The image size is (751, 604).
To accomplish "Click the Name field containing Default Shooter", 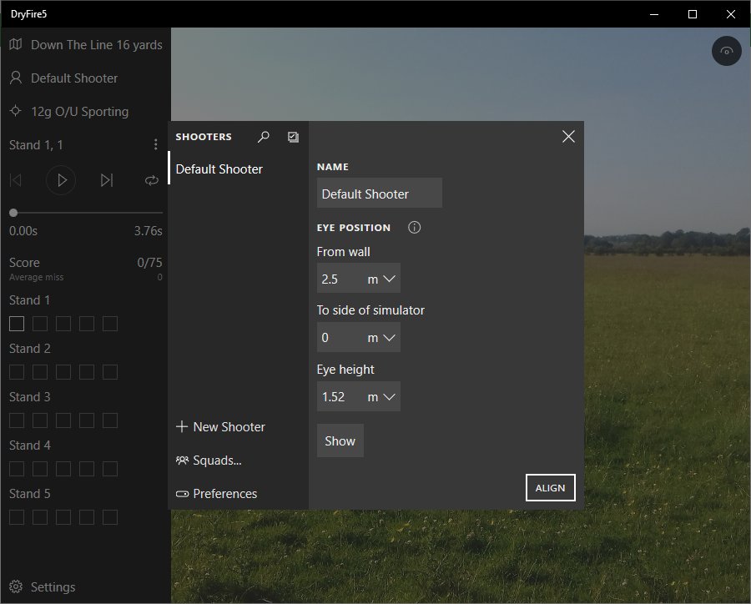I will click(379, 194).
